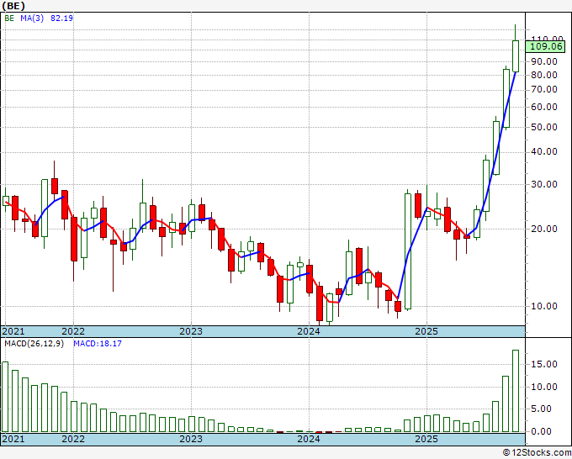
Task: Click 2021 on the MACD panel timeline
Action: click(x=14, y=440)
